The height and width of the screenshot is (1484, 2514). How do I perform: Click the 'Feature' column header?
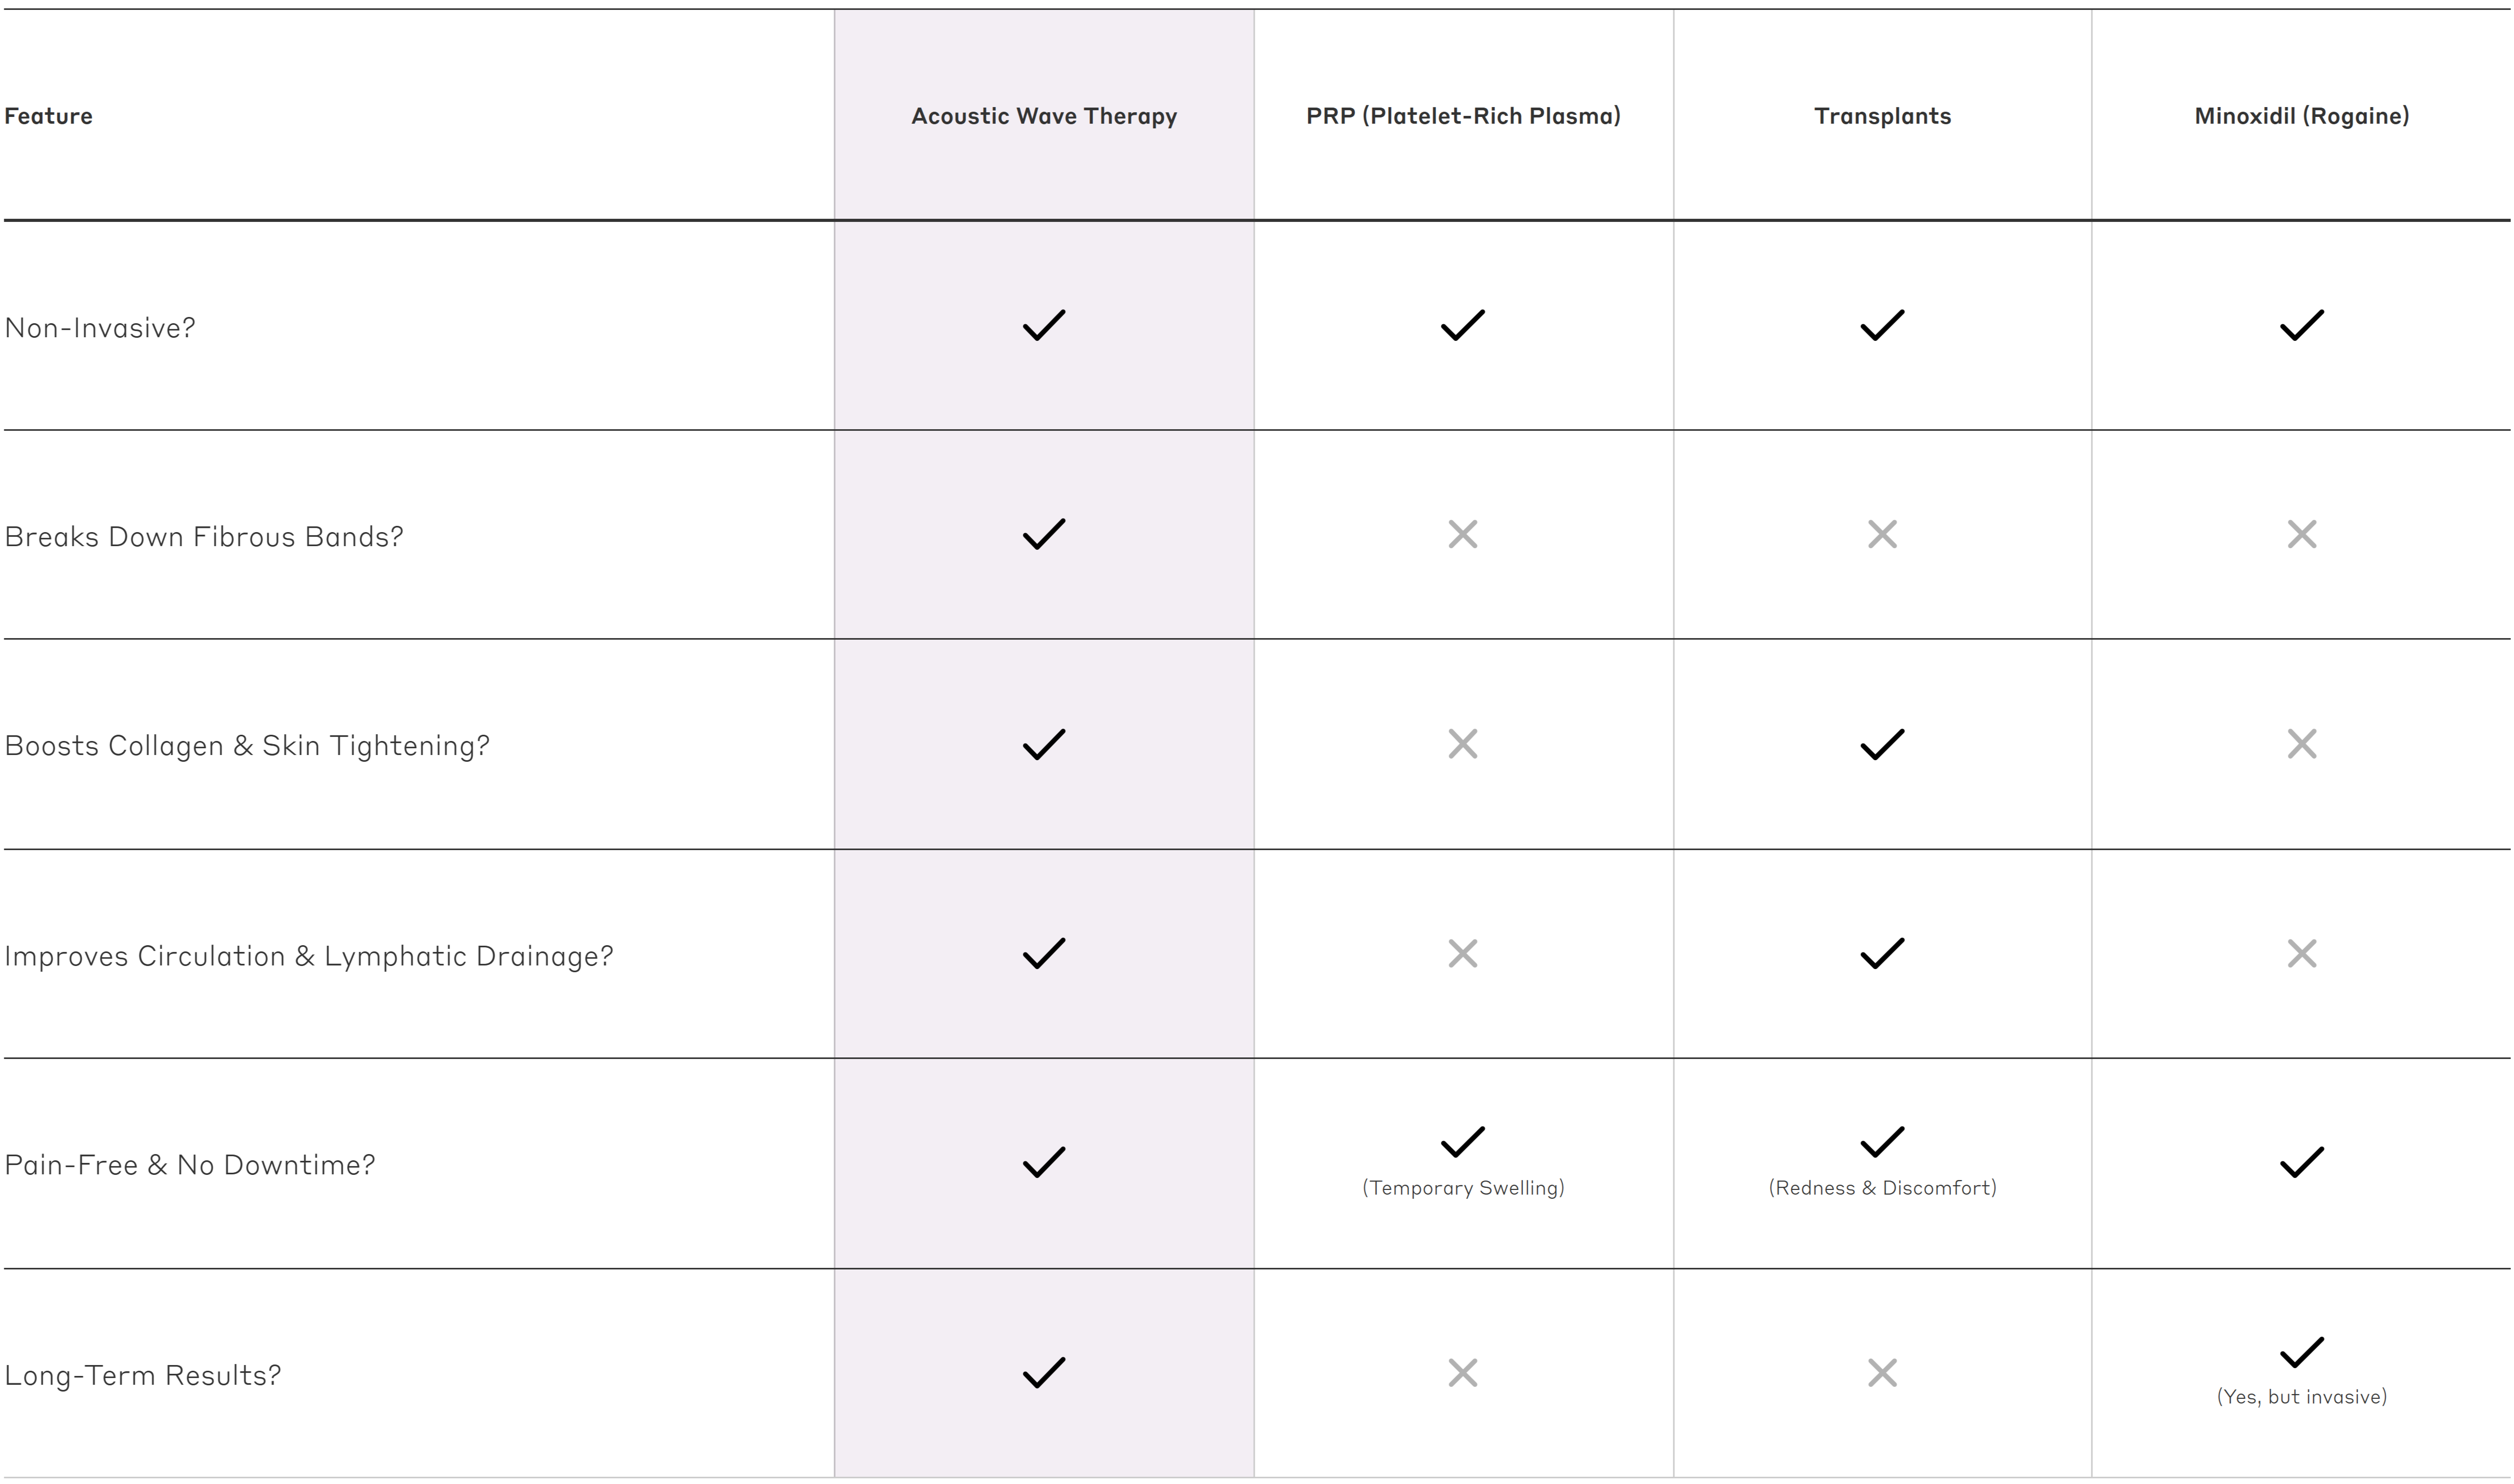(x=48, y=116)
